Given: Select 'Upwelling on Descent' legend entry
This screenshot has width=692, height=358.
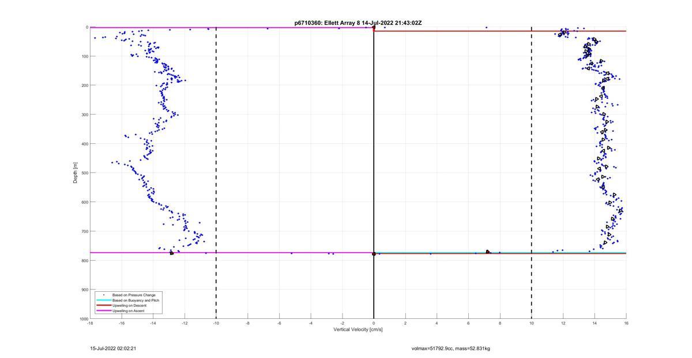Looking at the screenshot, I should (x=129, y=306).
